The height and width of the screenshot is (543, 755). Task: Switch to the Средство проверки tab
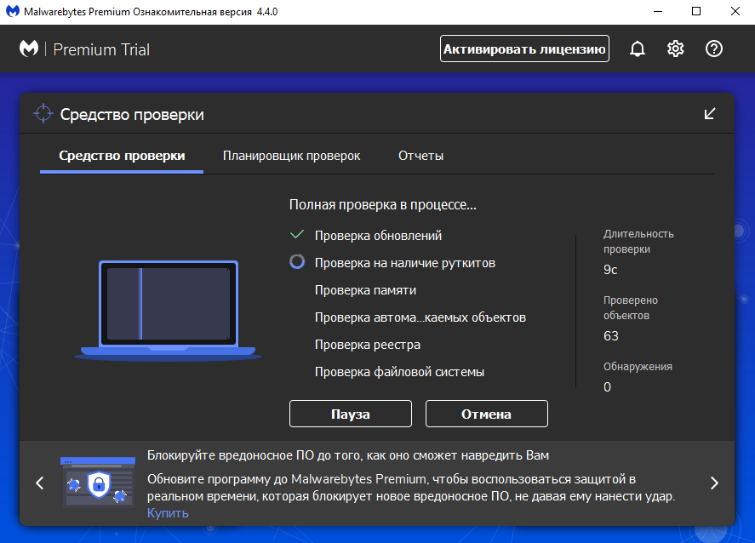[x=122, y=156]
